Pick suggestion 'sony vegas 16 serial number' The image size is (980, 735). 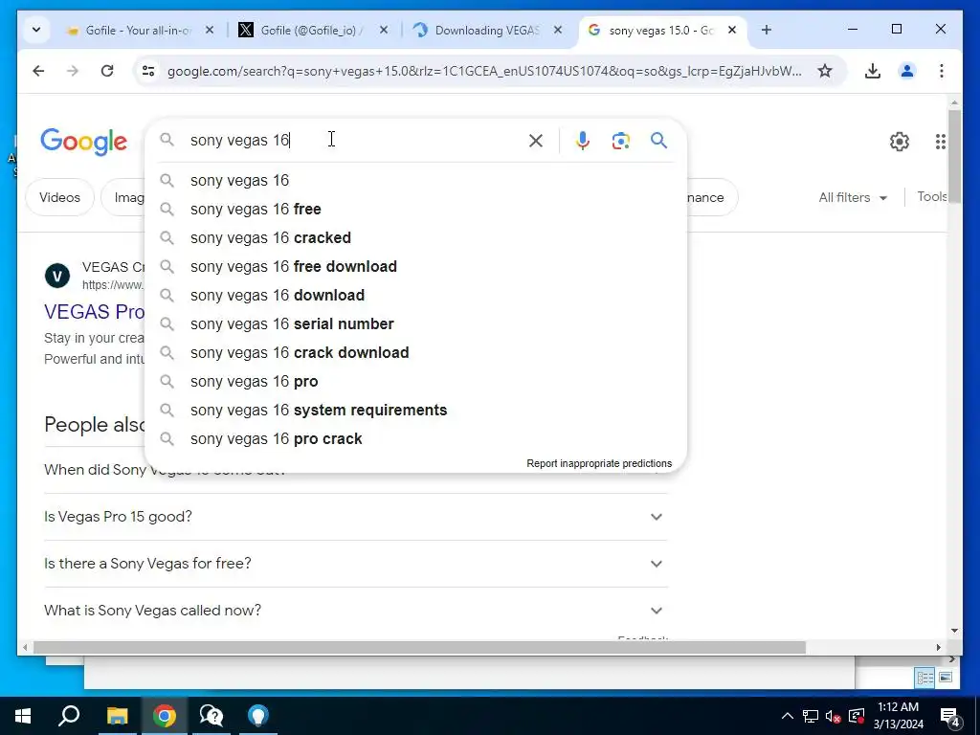(x=415, y=324)
